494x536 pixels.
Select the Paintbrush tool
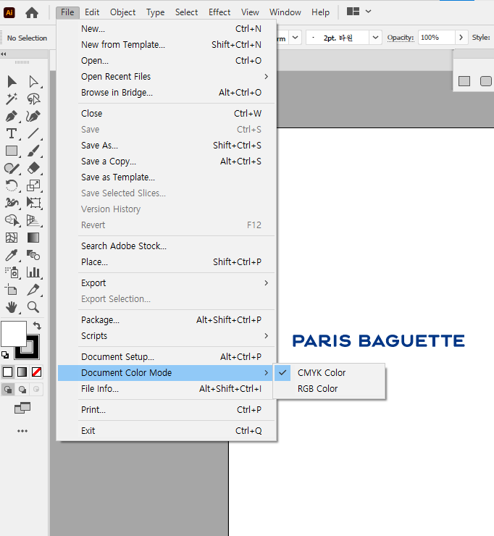33,151
